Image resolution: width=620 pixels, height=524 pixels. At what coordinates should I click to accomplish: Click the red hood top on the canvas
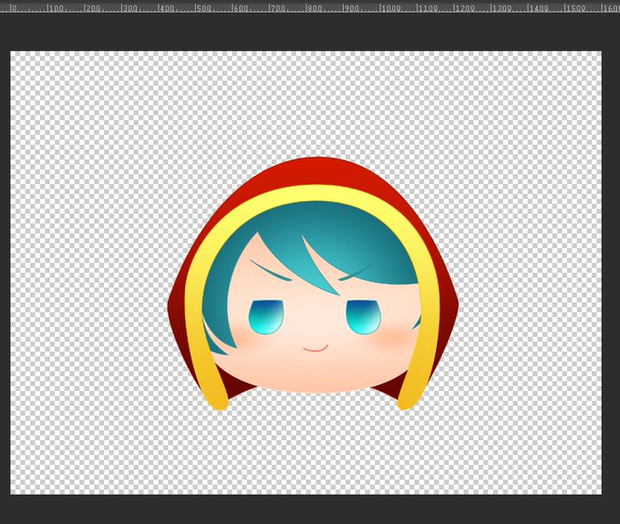point(316,172)
